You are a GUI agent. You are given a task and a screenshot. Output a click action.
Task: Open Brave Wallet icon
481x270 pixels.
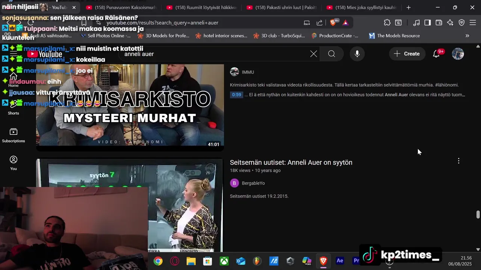point(439,22)
